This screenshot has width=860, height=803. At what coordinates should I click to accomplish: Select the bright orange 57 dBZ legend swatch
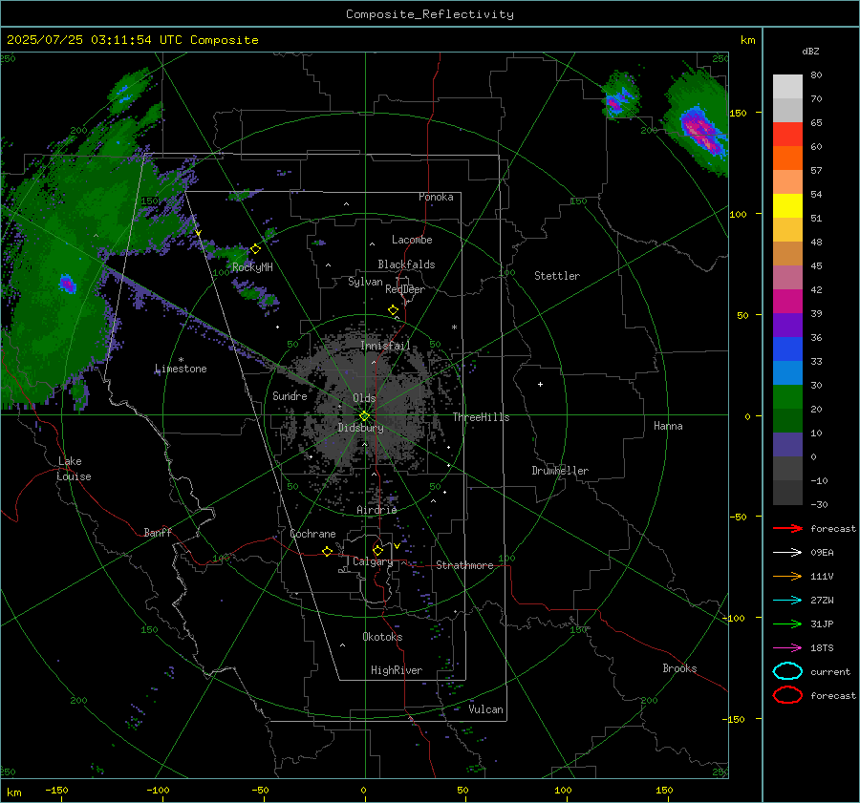787,158
